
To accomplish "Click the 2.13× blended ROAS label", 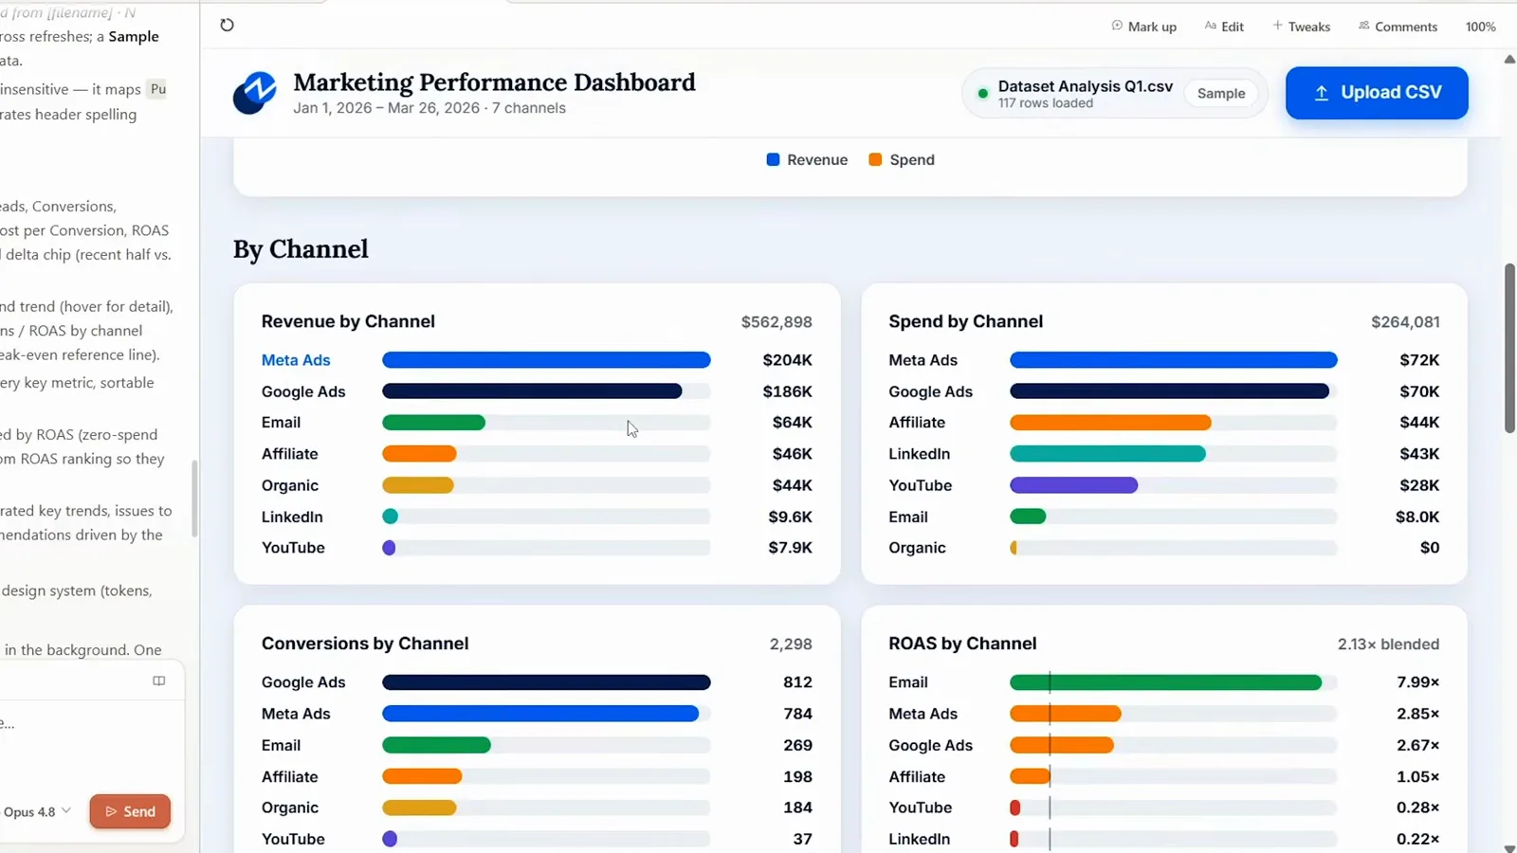I will (1388, 644).
